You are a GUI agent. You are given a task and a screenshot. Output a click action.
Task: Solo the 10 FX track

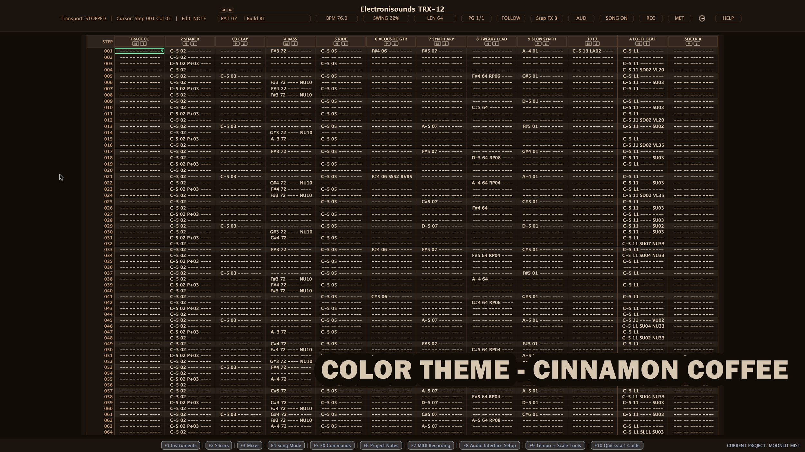click(x=596, y=44)
